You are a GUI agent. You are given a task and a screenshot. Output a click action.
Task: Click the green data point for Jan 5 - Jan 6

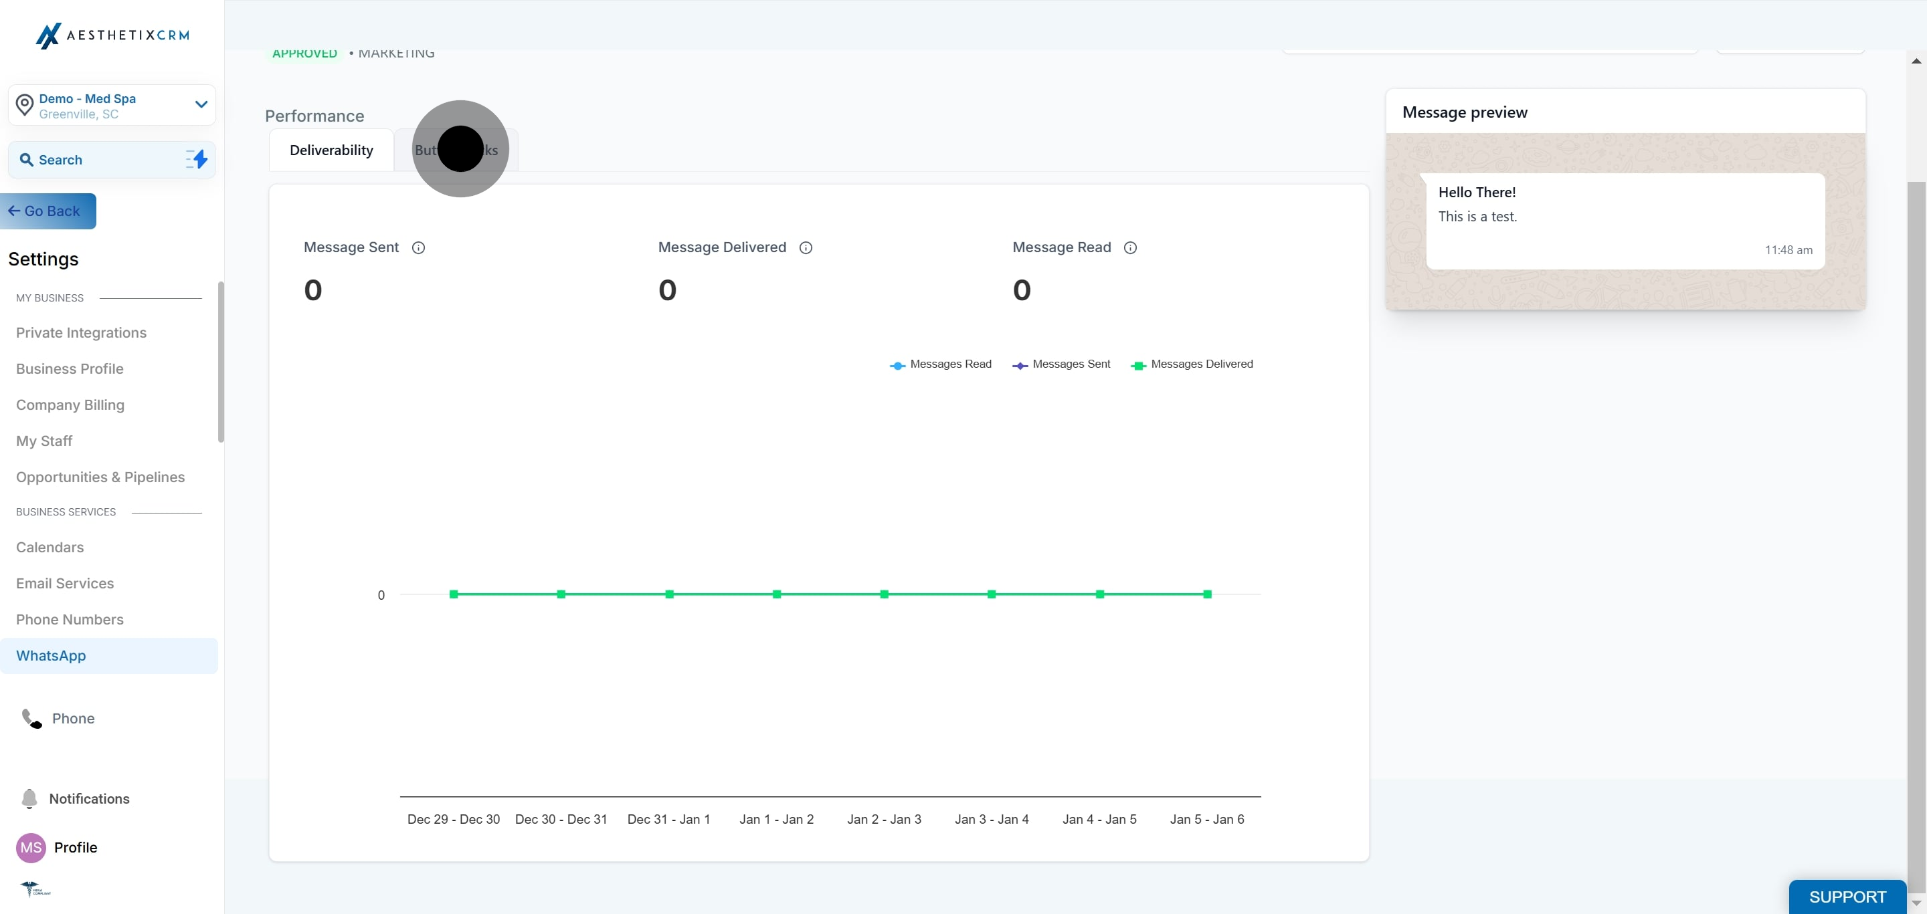point(1207,594)
